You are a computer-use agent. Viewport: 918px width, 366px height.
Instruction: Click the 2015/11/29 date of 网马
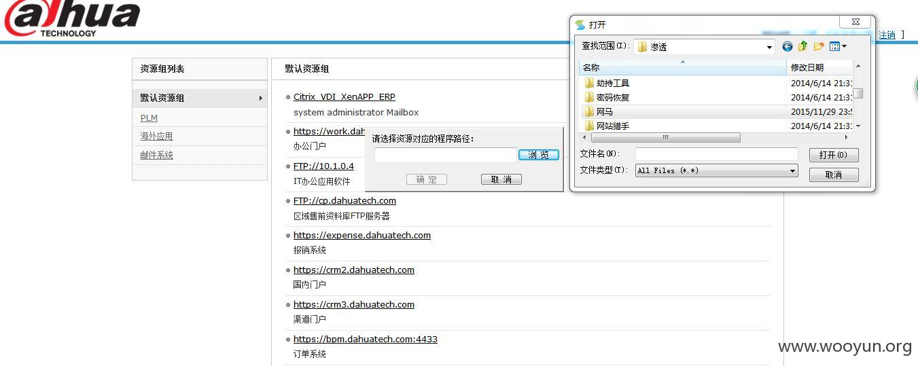tap(821, 111)
